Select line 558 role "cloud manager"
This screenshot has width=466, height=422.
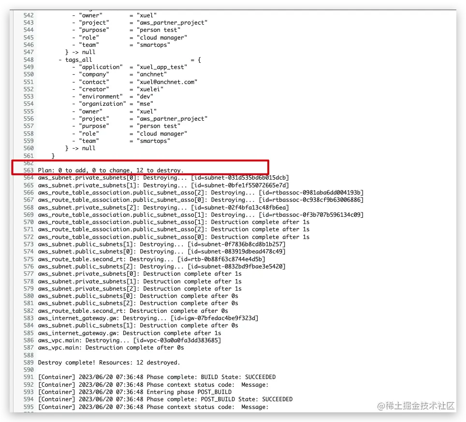click(x=130, y=134)
